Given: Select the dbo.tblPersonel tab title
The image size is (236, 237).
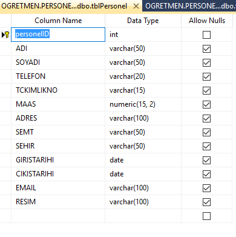Looking at the screenshot, I should [64, 6].
